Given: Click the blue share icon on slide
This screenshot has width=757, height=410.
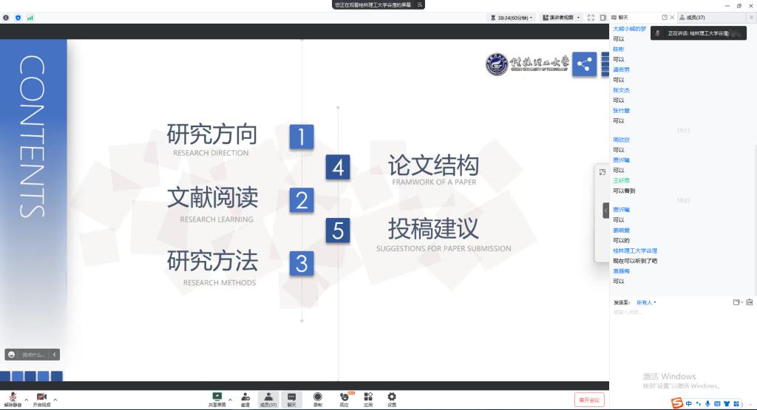Looking at the screenshot, I should coord(584,64).
